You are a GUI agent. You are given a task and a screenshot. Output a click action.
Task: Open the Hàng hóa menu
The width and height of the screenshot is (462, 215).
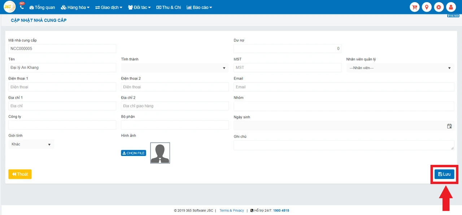pyautogui.click(x=75, y=7)
